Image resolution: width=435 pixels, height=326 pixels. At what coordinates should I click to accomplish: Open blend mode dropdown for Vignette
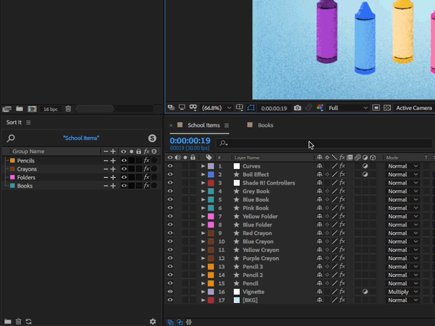click(x=402, y=292)
